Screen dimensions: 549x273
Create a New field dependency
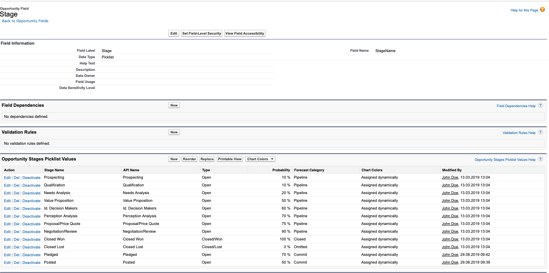pos(174,105)
